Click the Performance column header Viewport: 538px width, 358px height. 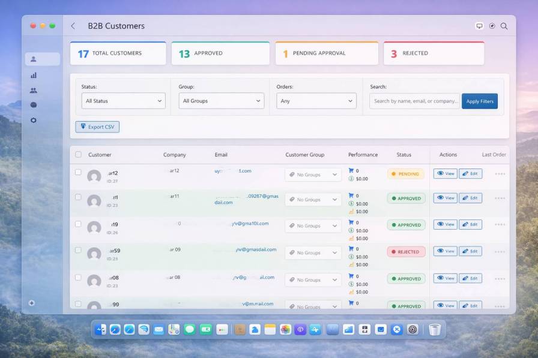[x=363, y=155]
